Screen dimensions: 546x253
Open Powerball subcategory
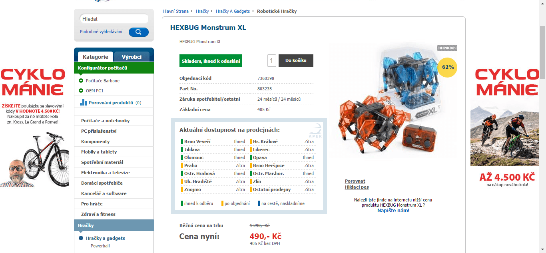pyautogui.click(x=100, y=246)
